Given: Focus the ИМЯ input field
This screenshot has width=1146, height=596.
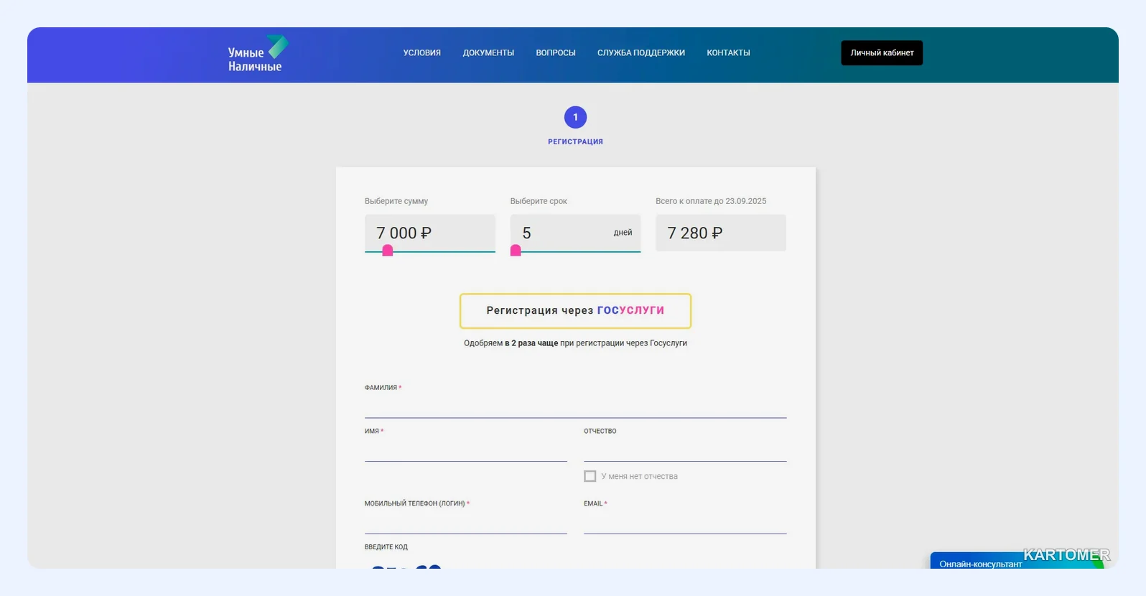Looking at the screenshot, I should [466, 450].
